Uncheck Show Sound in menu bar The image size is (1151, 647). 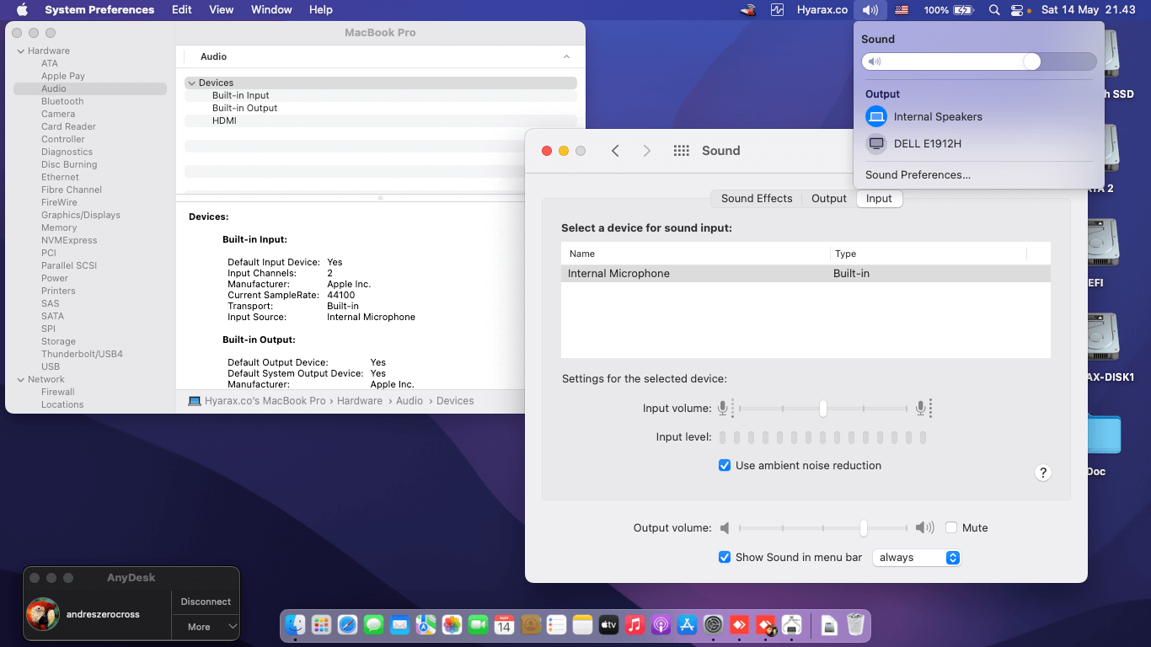[x=725, y=557]
